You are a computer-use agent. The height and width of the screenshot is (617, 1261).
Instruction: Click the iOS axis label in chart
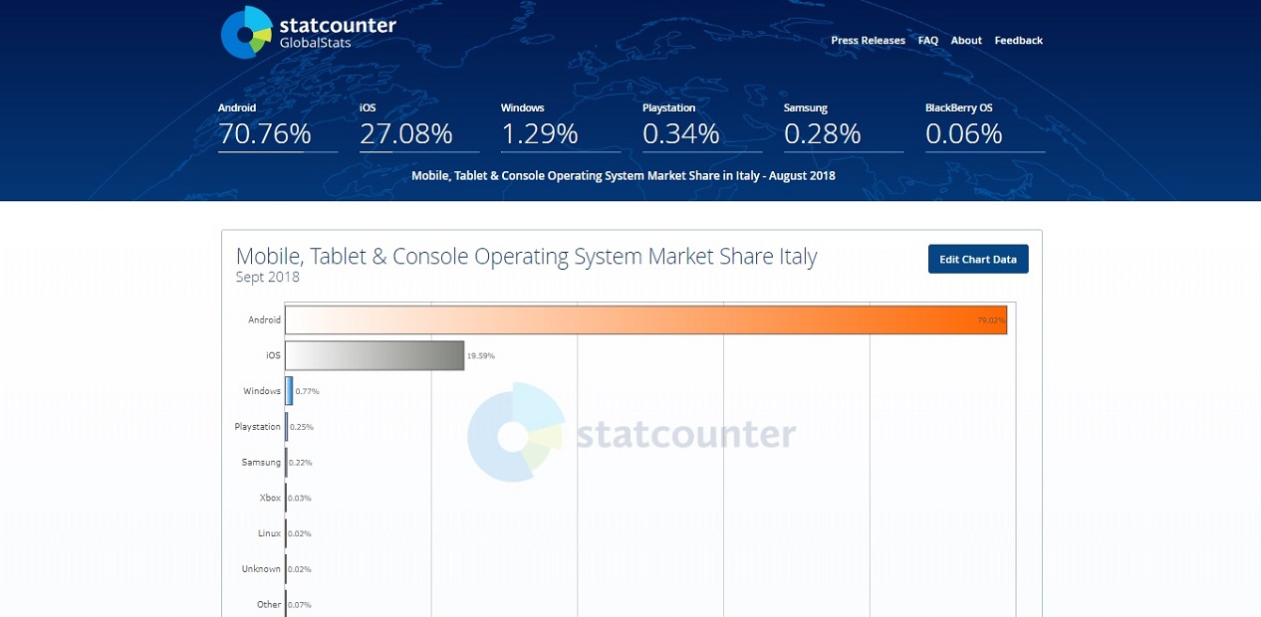point(273,355)
